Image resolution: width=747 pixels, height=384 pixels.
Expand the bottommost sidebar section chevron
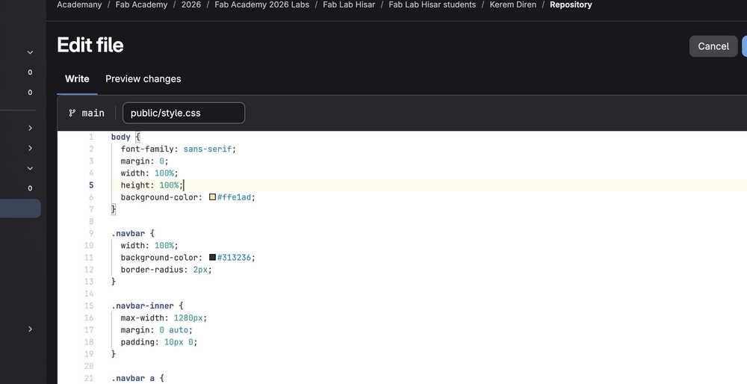(x=30, y=329)
